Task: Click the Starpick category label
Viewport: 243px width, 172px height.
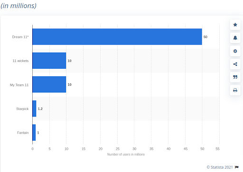Action: tap(22, 109)
